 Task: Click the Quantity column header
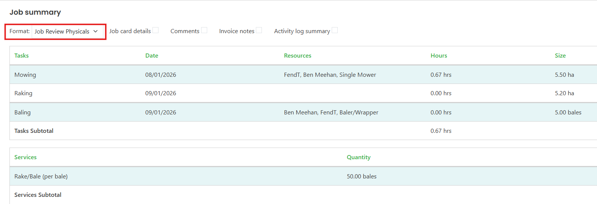click(359, 157)
